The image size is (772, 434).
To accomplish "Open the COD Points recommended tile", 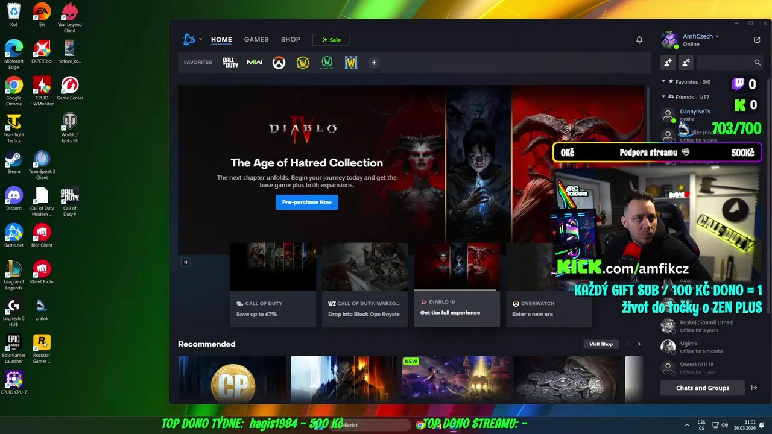I will 232,379.
